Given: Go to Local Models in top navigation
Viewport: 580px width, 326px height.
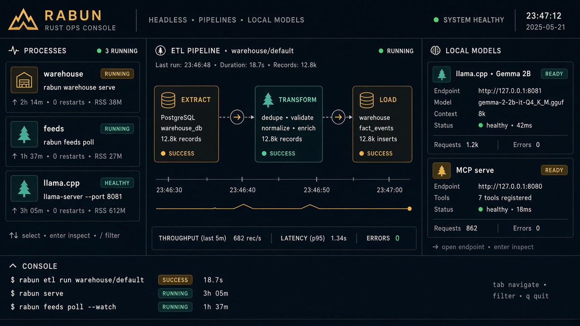Looking at the screenshot, I should [276, 20].
